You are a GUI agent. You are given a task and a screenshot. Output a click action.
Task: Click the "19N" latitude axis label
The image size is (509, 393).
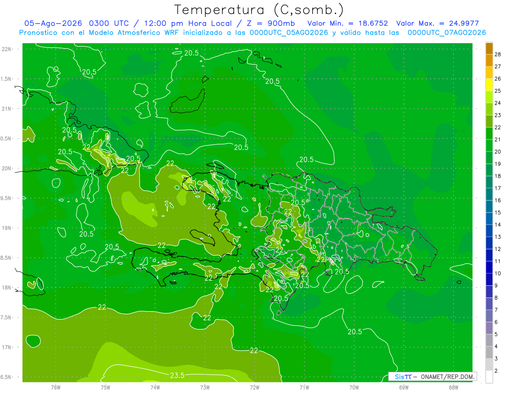[7, 228]
